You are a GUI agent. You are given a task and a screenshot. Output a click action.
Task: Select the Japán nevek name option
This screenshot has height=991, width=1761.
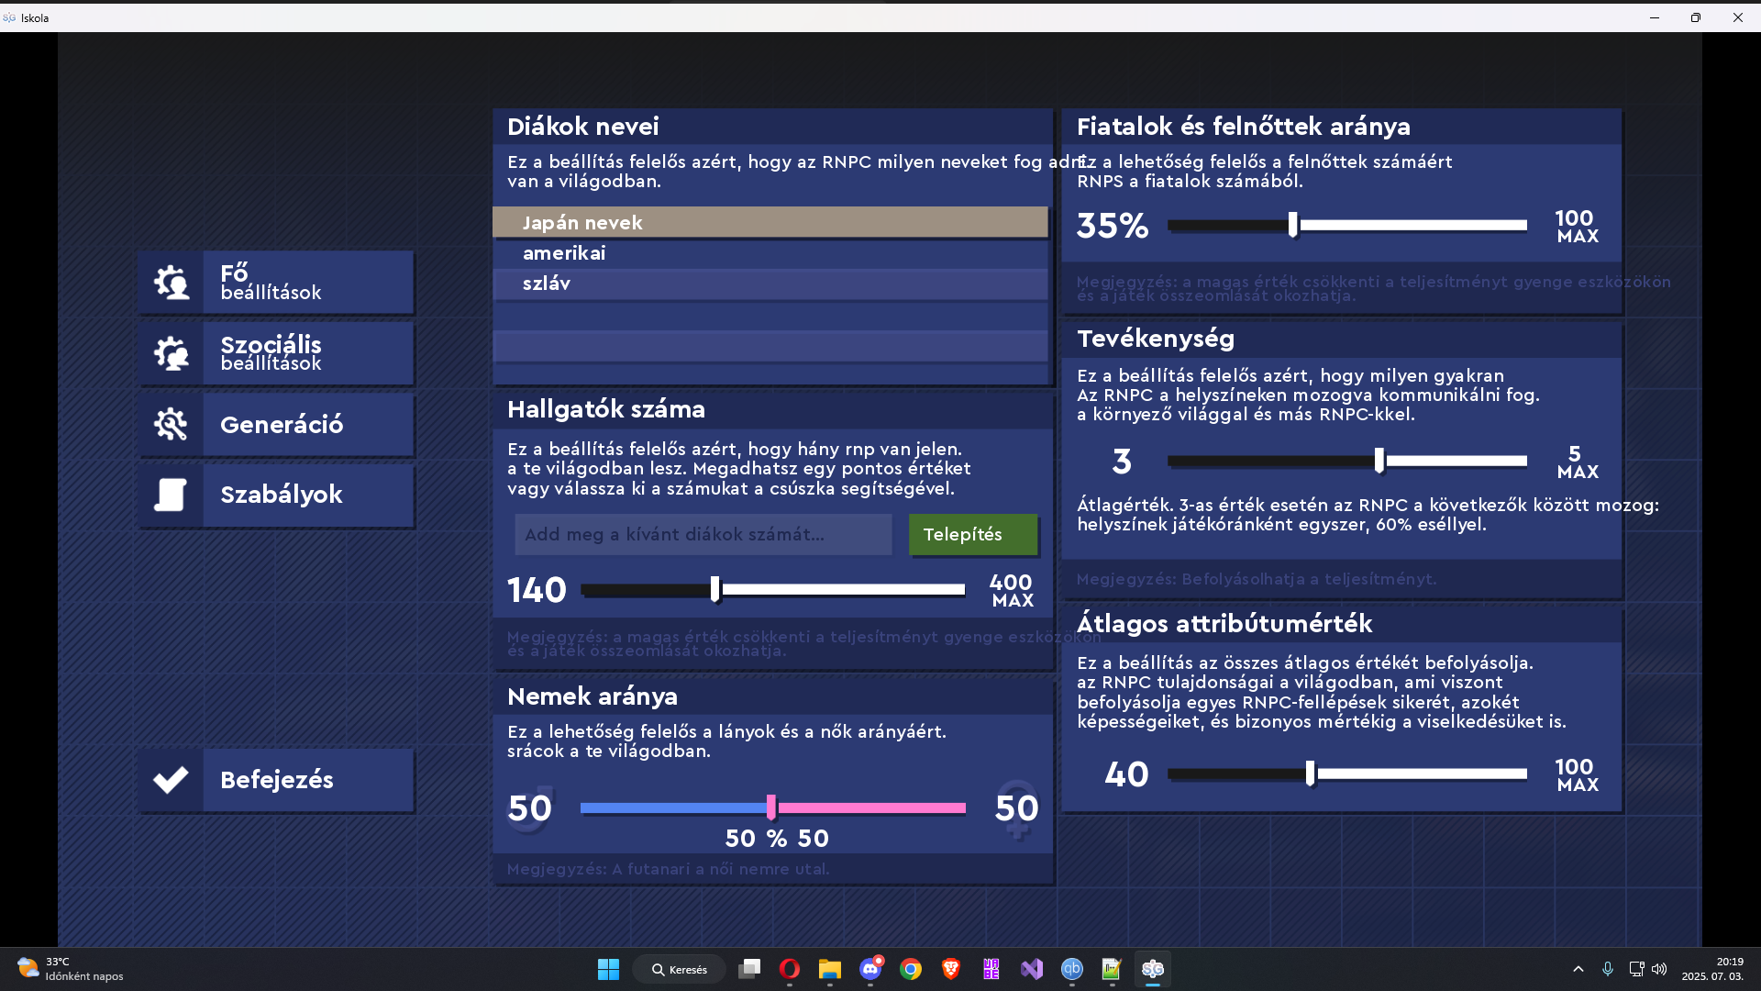coord(770,222)
